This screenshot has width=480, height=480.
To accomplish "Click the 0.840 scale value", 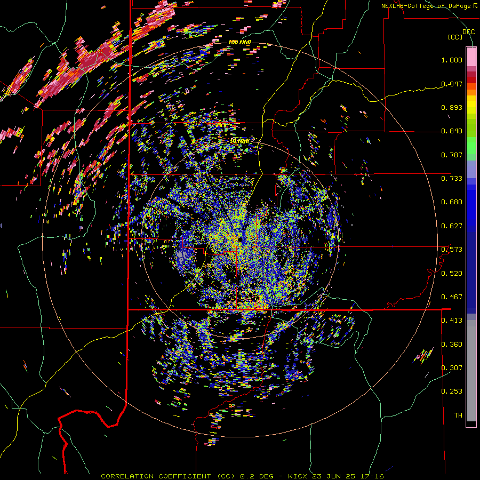I will (452, 131).
